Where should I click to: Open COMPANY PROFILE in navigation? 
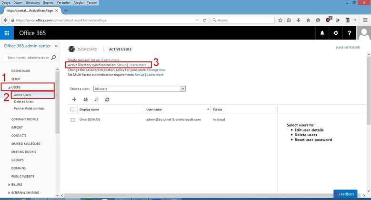(25, 120)
